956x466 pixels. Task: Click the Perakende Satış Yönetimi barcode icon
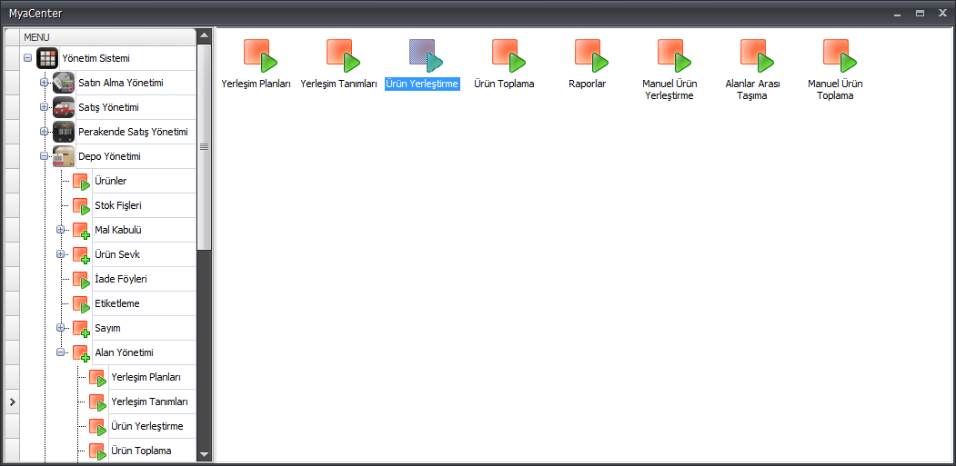click(x=64, y=132)
